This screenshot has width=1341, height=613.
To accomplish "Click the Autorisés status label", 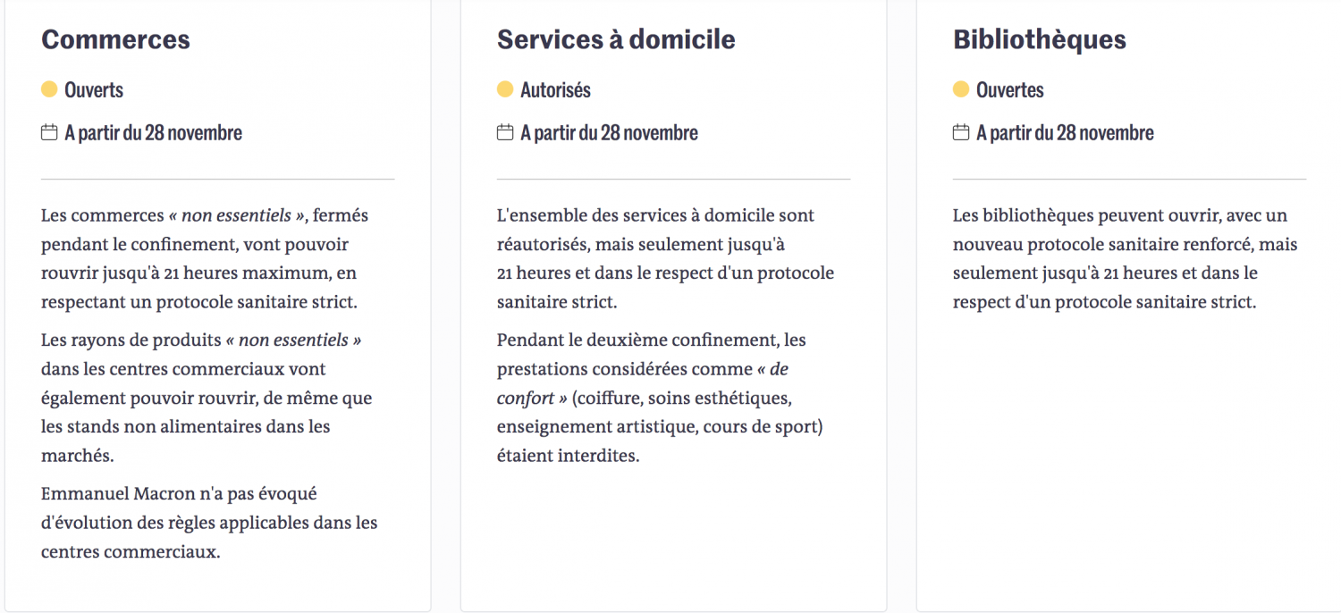I will [555, 89].
